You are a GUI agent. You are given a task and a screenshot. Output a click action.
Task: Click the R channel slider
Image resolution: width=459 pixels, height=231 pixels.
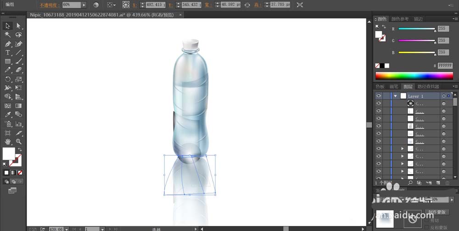click(x=417, y=28)
